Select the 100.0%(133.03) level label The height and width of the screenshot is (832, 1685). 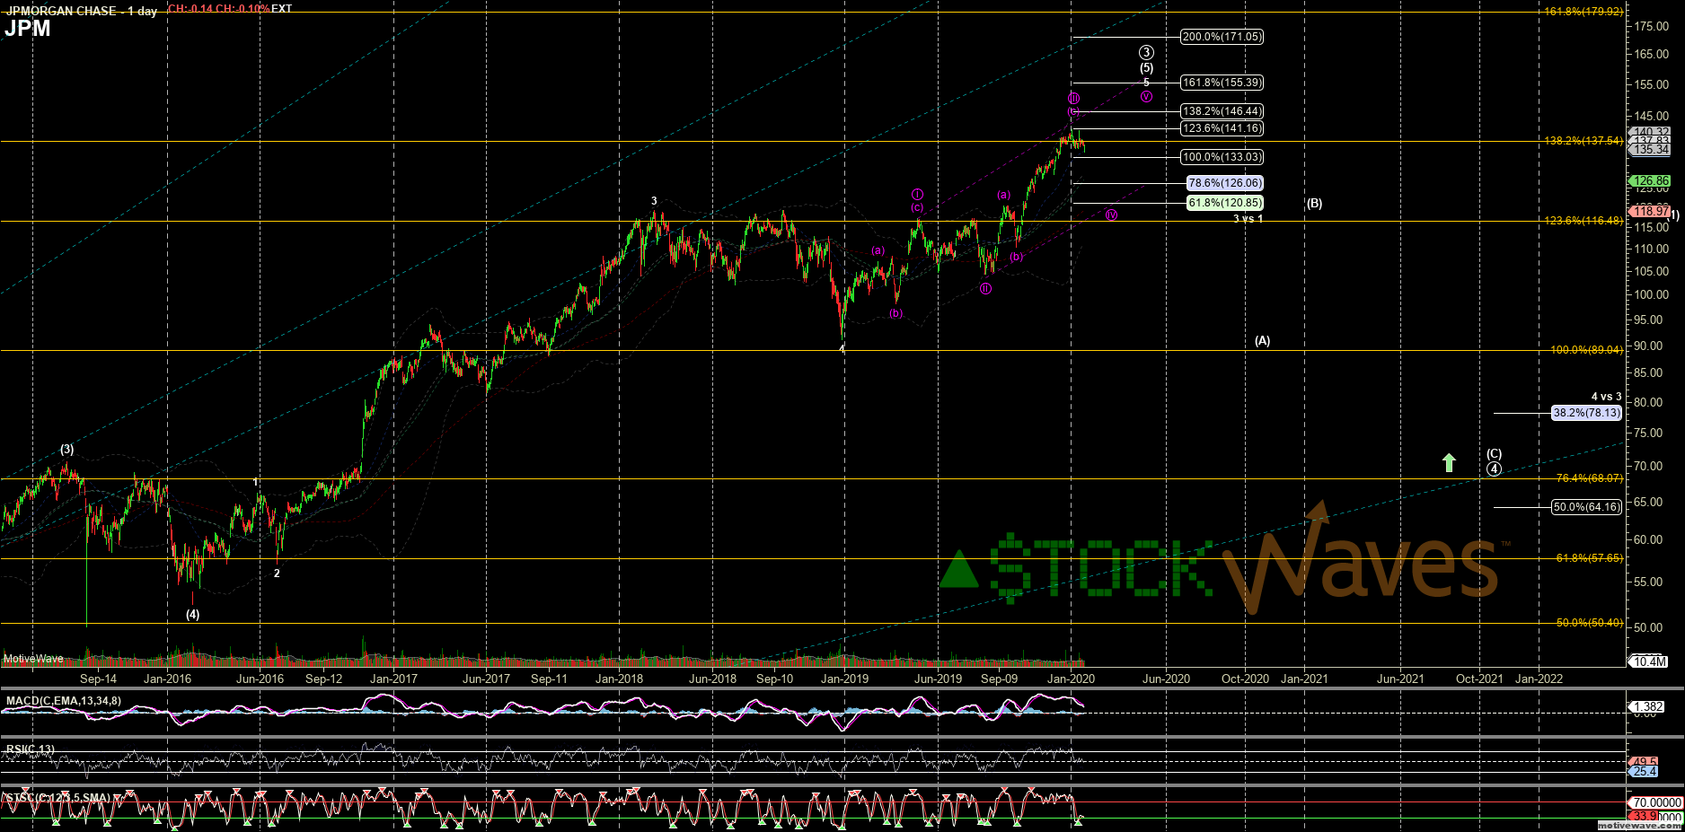click(1222, 157)
